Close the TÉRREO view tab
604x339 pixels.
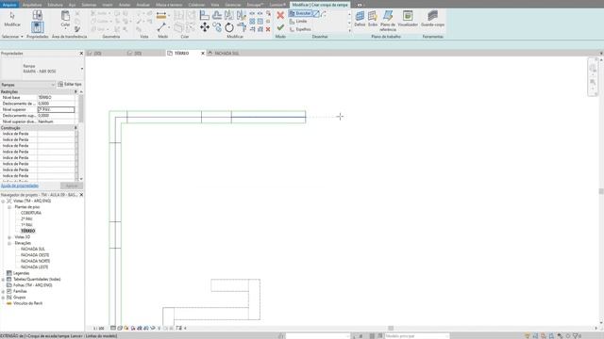click(x=203, y=54)
